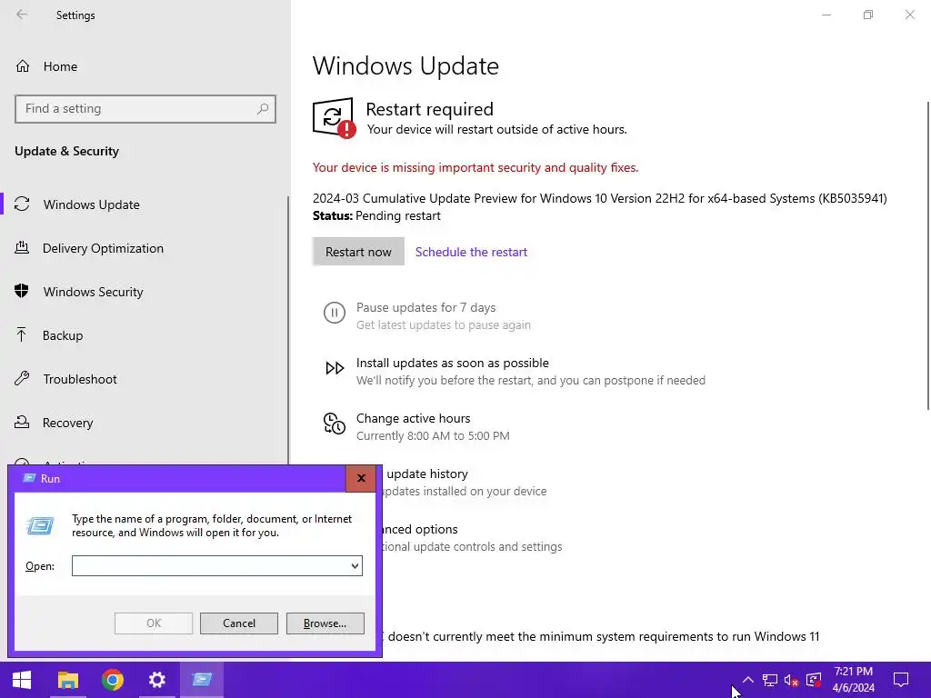Click the Windows Update sync icon in sidebar
The height and width of the screenshot is (698, 931).
(22, 204)
